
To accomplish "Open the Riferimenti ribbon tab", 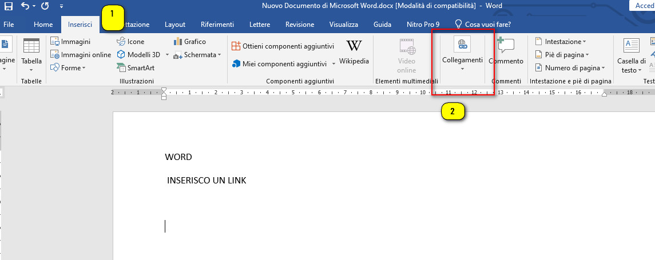I will coord(217,25).
